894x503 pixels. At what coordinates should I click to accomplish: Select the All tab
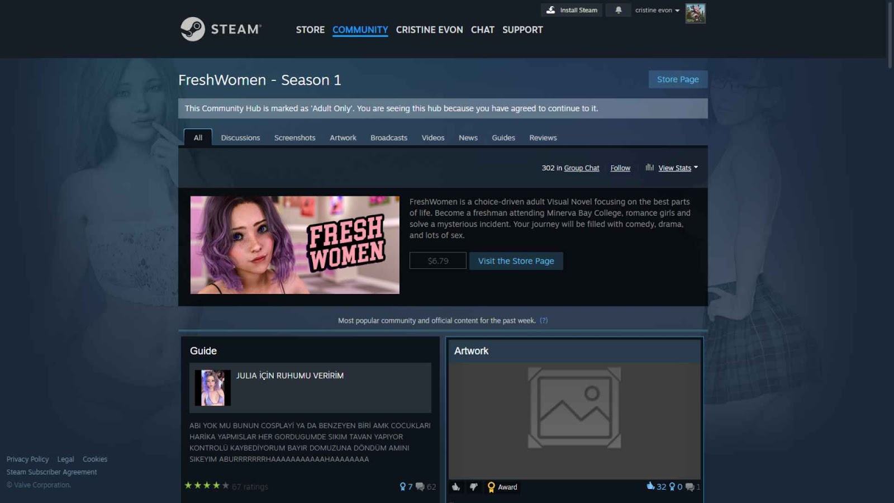tap(198, 137)
